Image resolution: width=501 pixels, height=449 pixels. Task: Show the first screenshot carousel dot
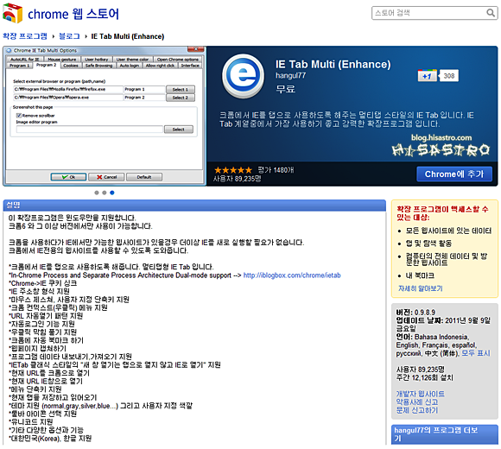pos(97,193)
